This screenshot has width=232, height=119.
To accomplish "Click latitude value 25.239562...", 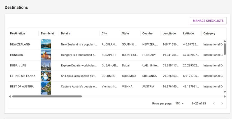I will tap(191, 65).
